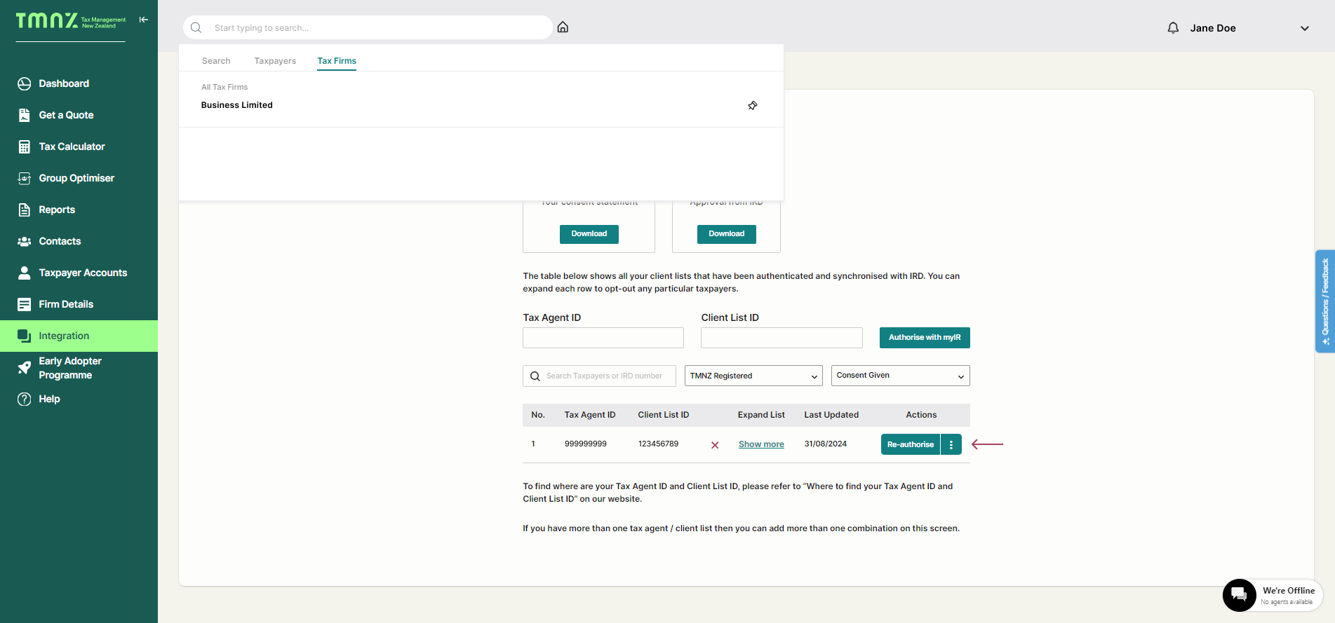Switch to the Search tab
The image size is (1335, 623).
(x=216, y=61)
